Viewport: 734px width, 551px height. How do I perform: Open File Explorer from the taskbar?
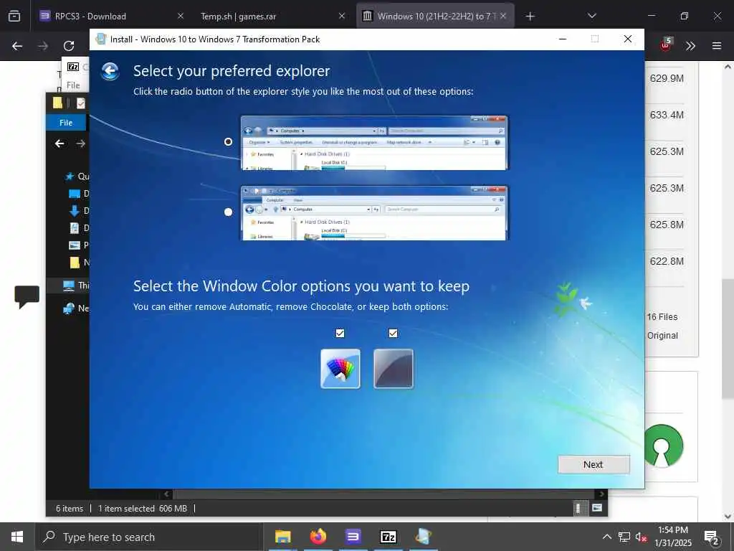coord(282,537)
